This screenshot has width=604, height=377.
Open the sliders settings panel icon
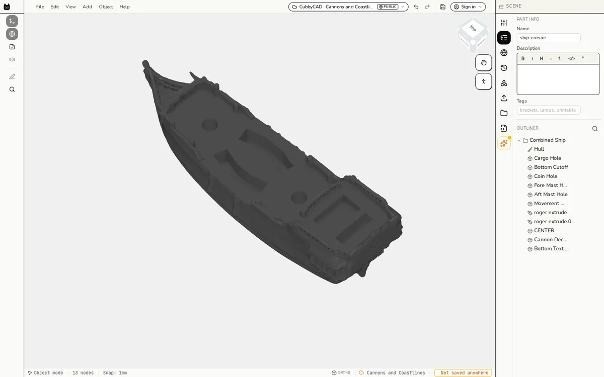tap(504, 23)
